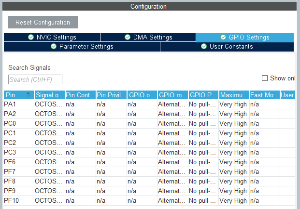Click the Signal o... column header
Viewport: 300px width, 209px height.
tap(50, 95)
